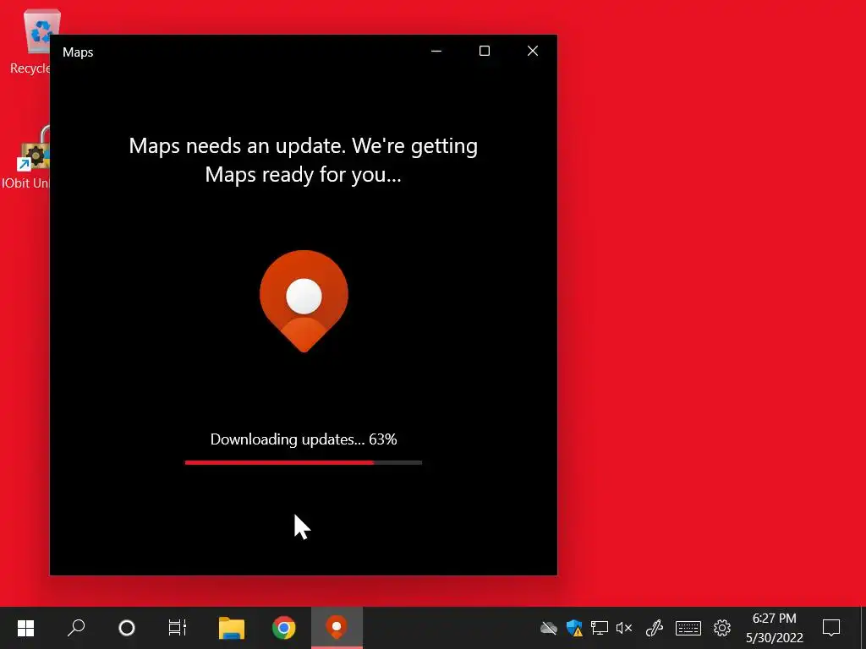Open the touch keyboard tray icon

(688, 628)
